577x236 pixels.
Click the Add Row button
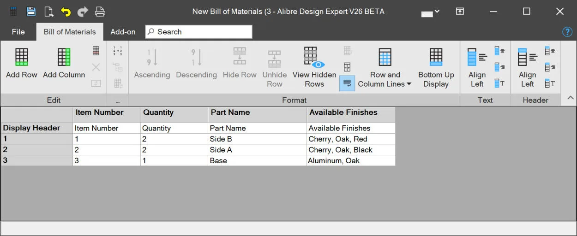[x=22, y=64]
